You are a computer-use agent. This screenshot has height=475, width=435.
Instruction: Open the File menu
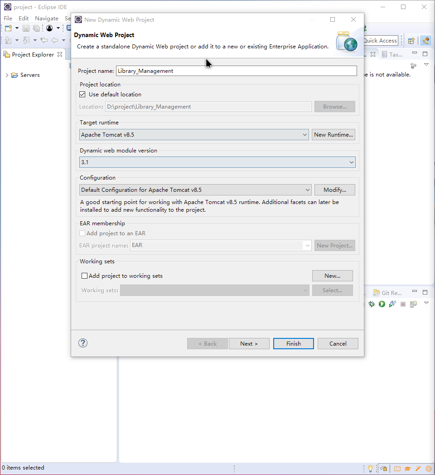(8, 19)
